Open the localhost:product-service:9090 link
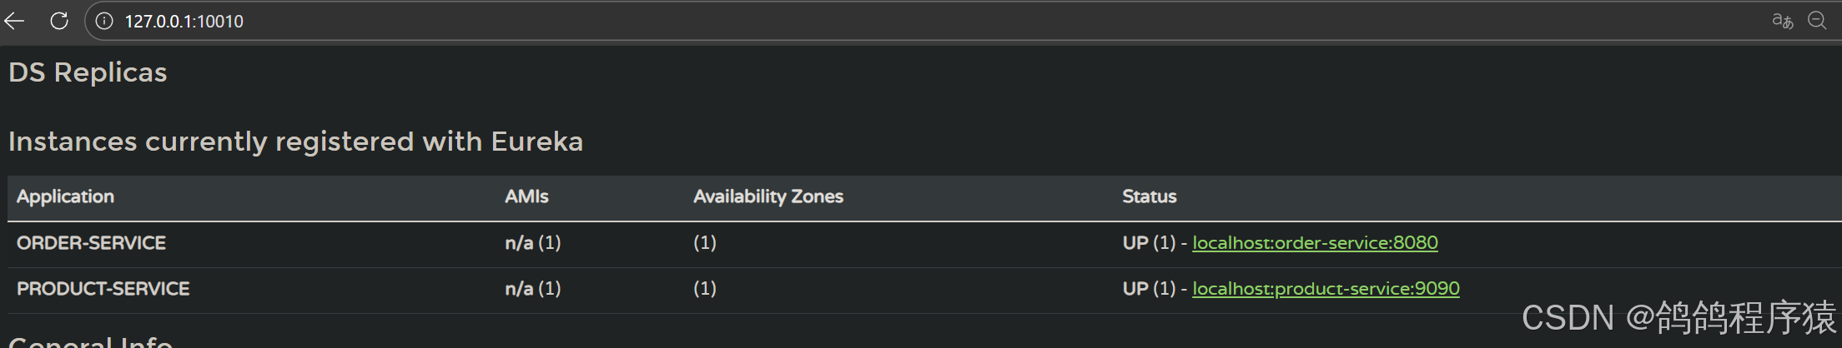1842x348 pixels. [x=1326, y=289]
